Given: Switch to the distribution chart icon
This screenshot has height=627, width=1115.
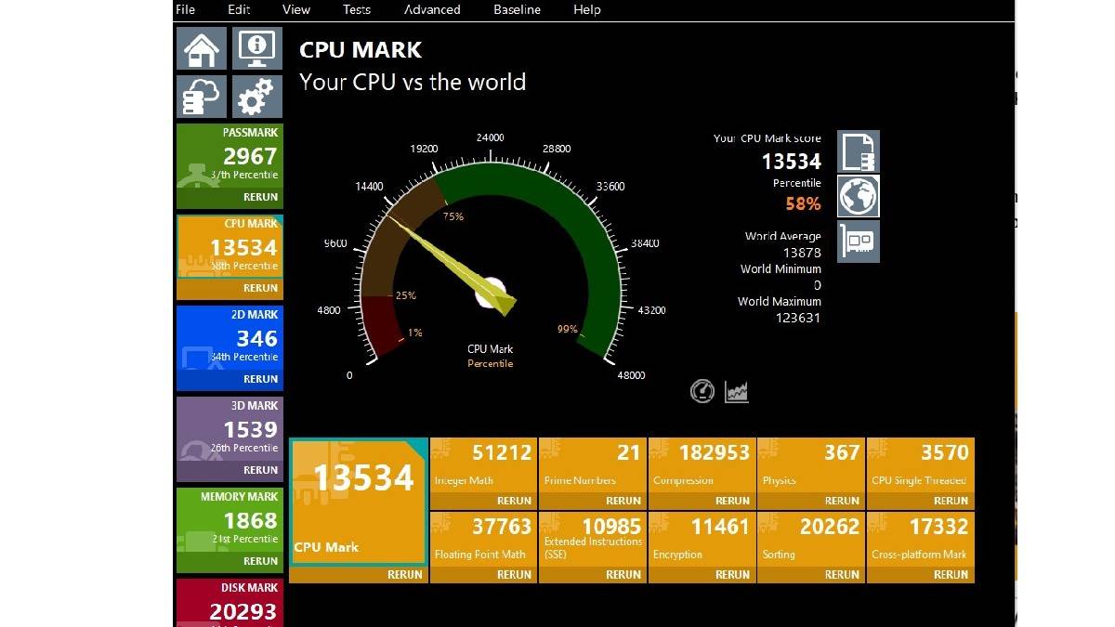Looking at the screenshot, I should coord(737,391).
